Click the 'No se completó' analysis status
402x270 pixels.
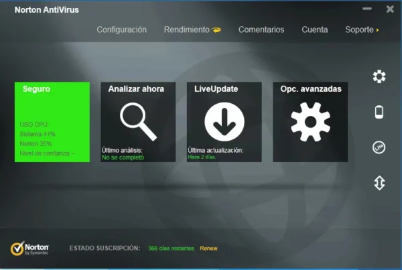tap(123, 157)
